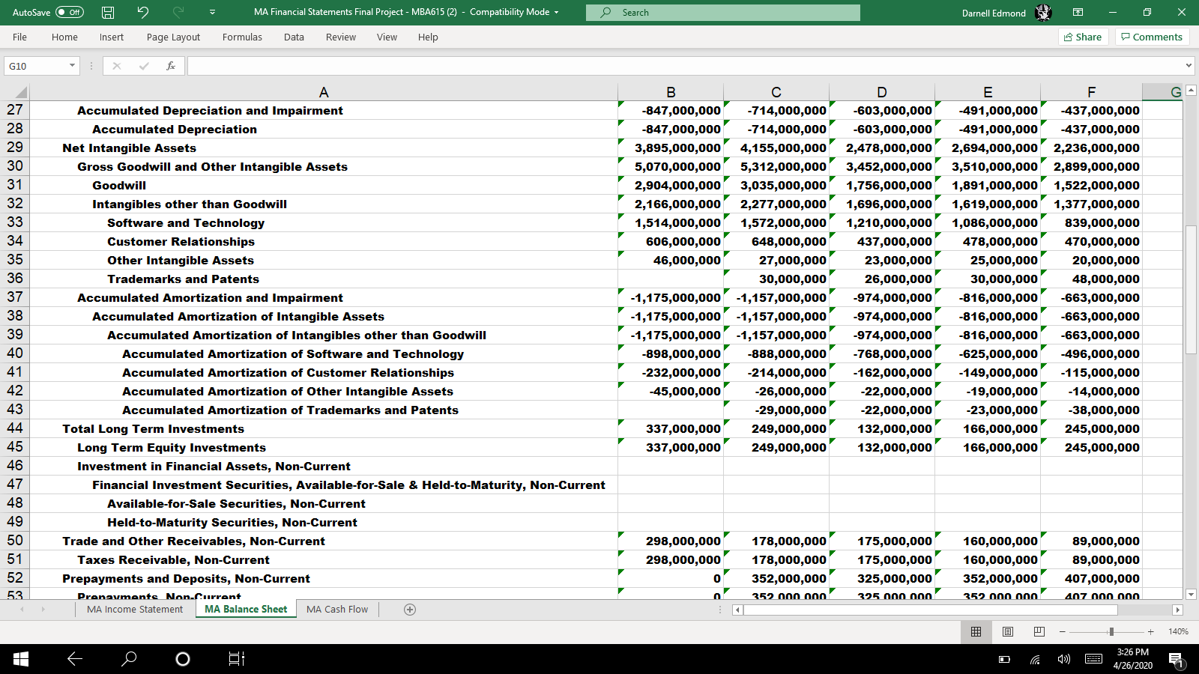Click the zoom out minus button
The height and width of the screenshot is (674, 1199).
[1062, 632]
